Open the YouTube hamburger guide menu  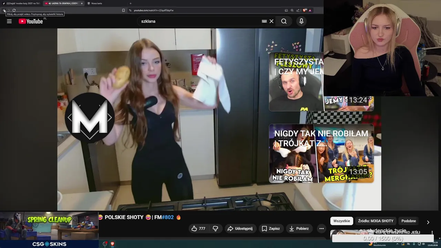9,21
